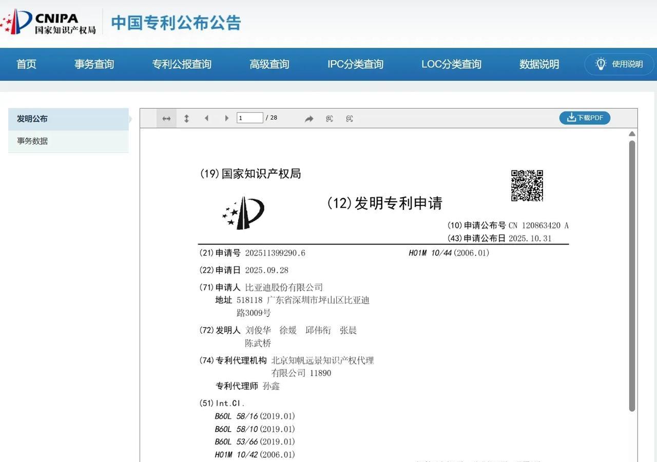
Task: Zoom out of the PDF document
Action: coord(350,119)
